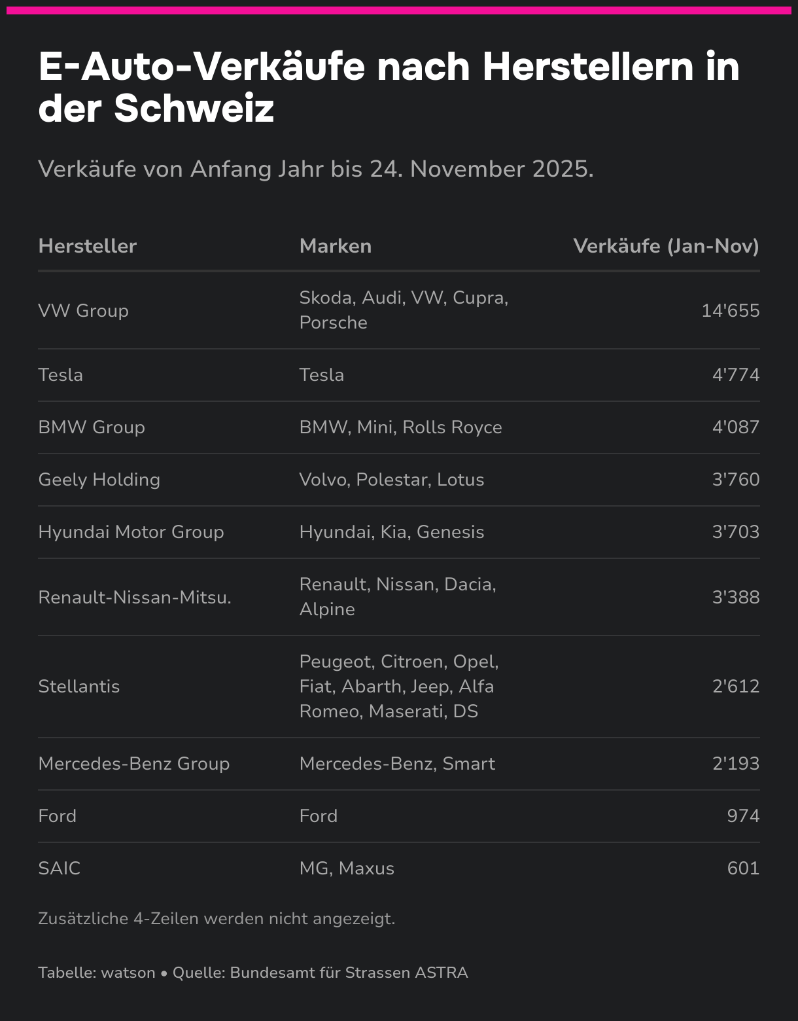Screen dimensions: 798x1021
Task: Click the MG, Maxus brands cell
Action: point(347,868)
